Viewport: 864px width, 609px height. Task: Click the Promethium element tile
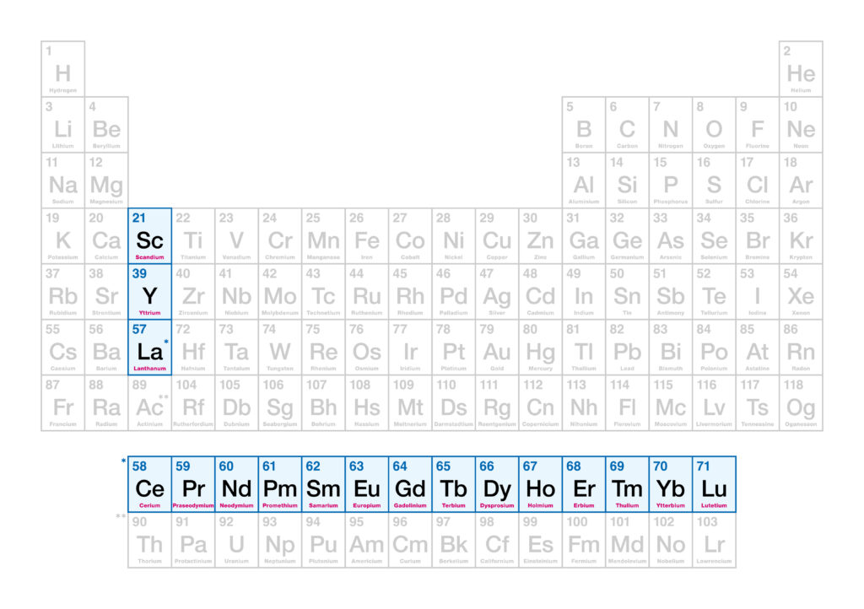280,484
